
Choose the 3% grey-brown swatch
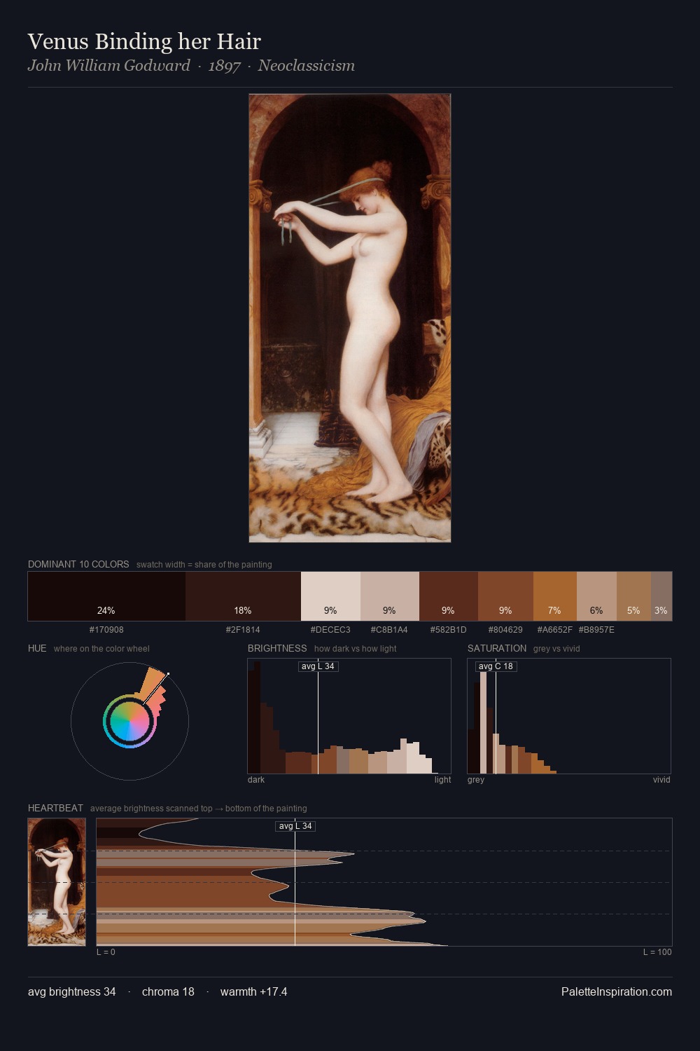tap(661, 596)
